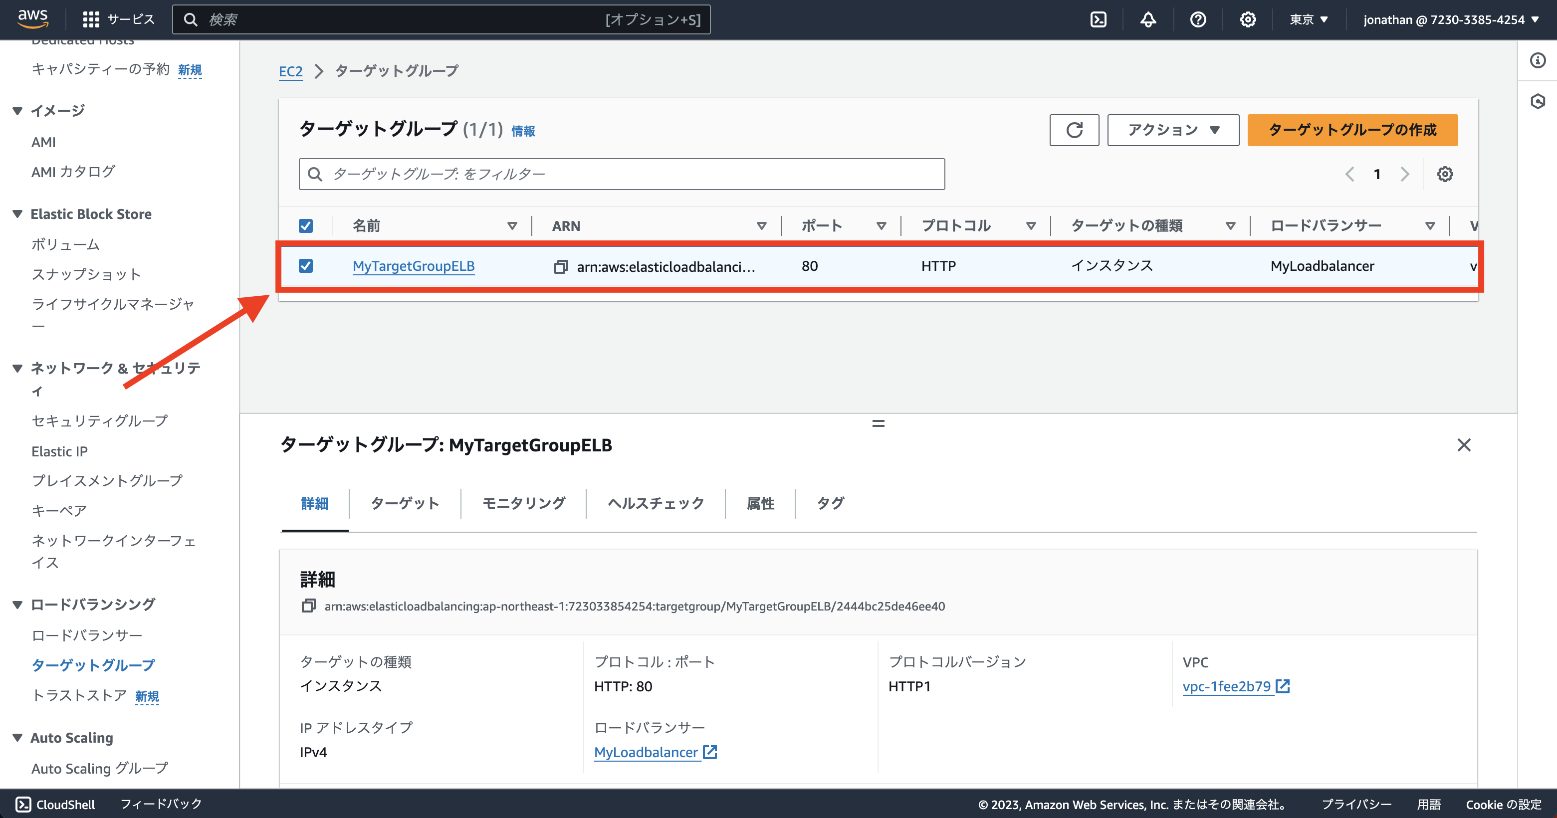This screenshot has height=818, width=1557.
Task: Click the notifications bell icon
Action: coord(1147,19)
